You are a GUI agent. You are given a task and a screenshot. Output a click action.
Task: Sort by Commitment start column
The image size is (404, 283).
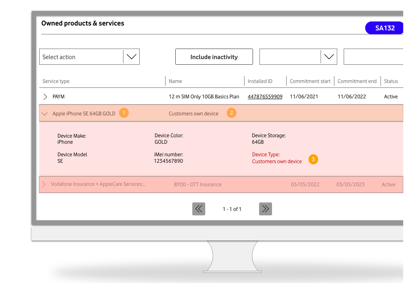pos(310,81)
